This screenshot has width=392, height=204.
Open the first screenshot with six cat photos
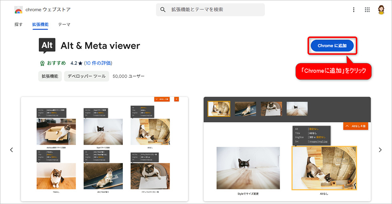(x=104, y=149)
